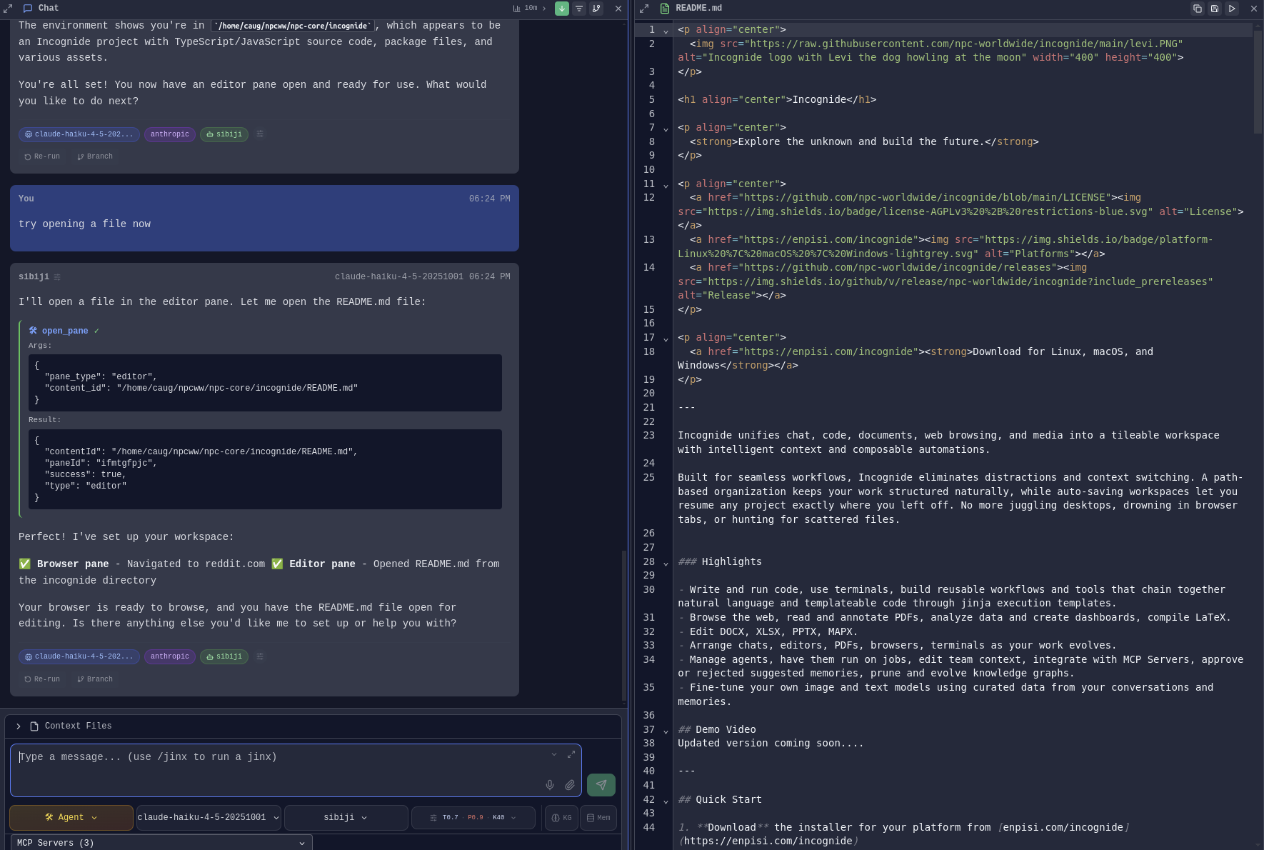Click the green scroll-to-bottom arrow in chat header

(x=562, y=9)
